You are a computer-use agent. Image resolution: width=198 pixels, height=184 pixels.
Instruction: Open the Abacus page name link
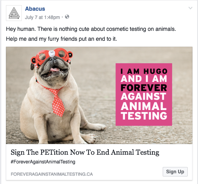click(x=35, y=9)
